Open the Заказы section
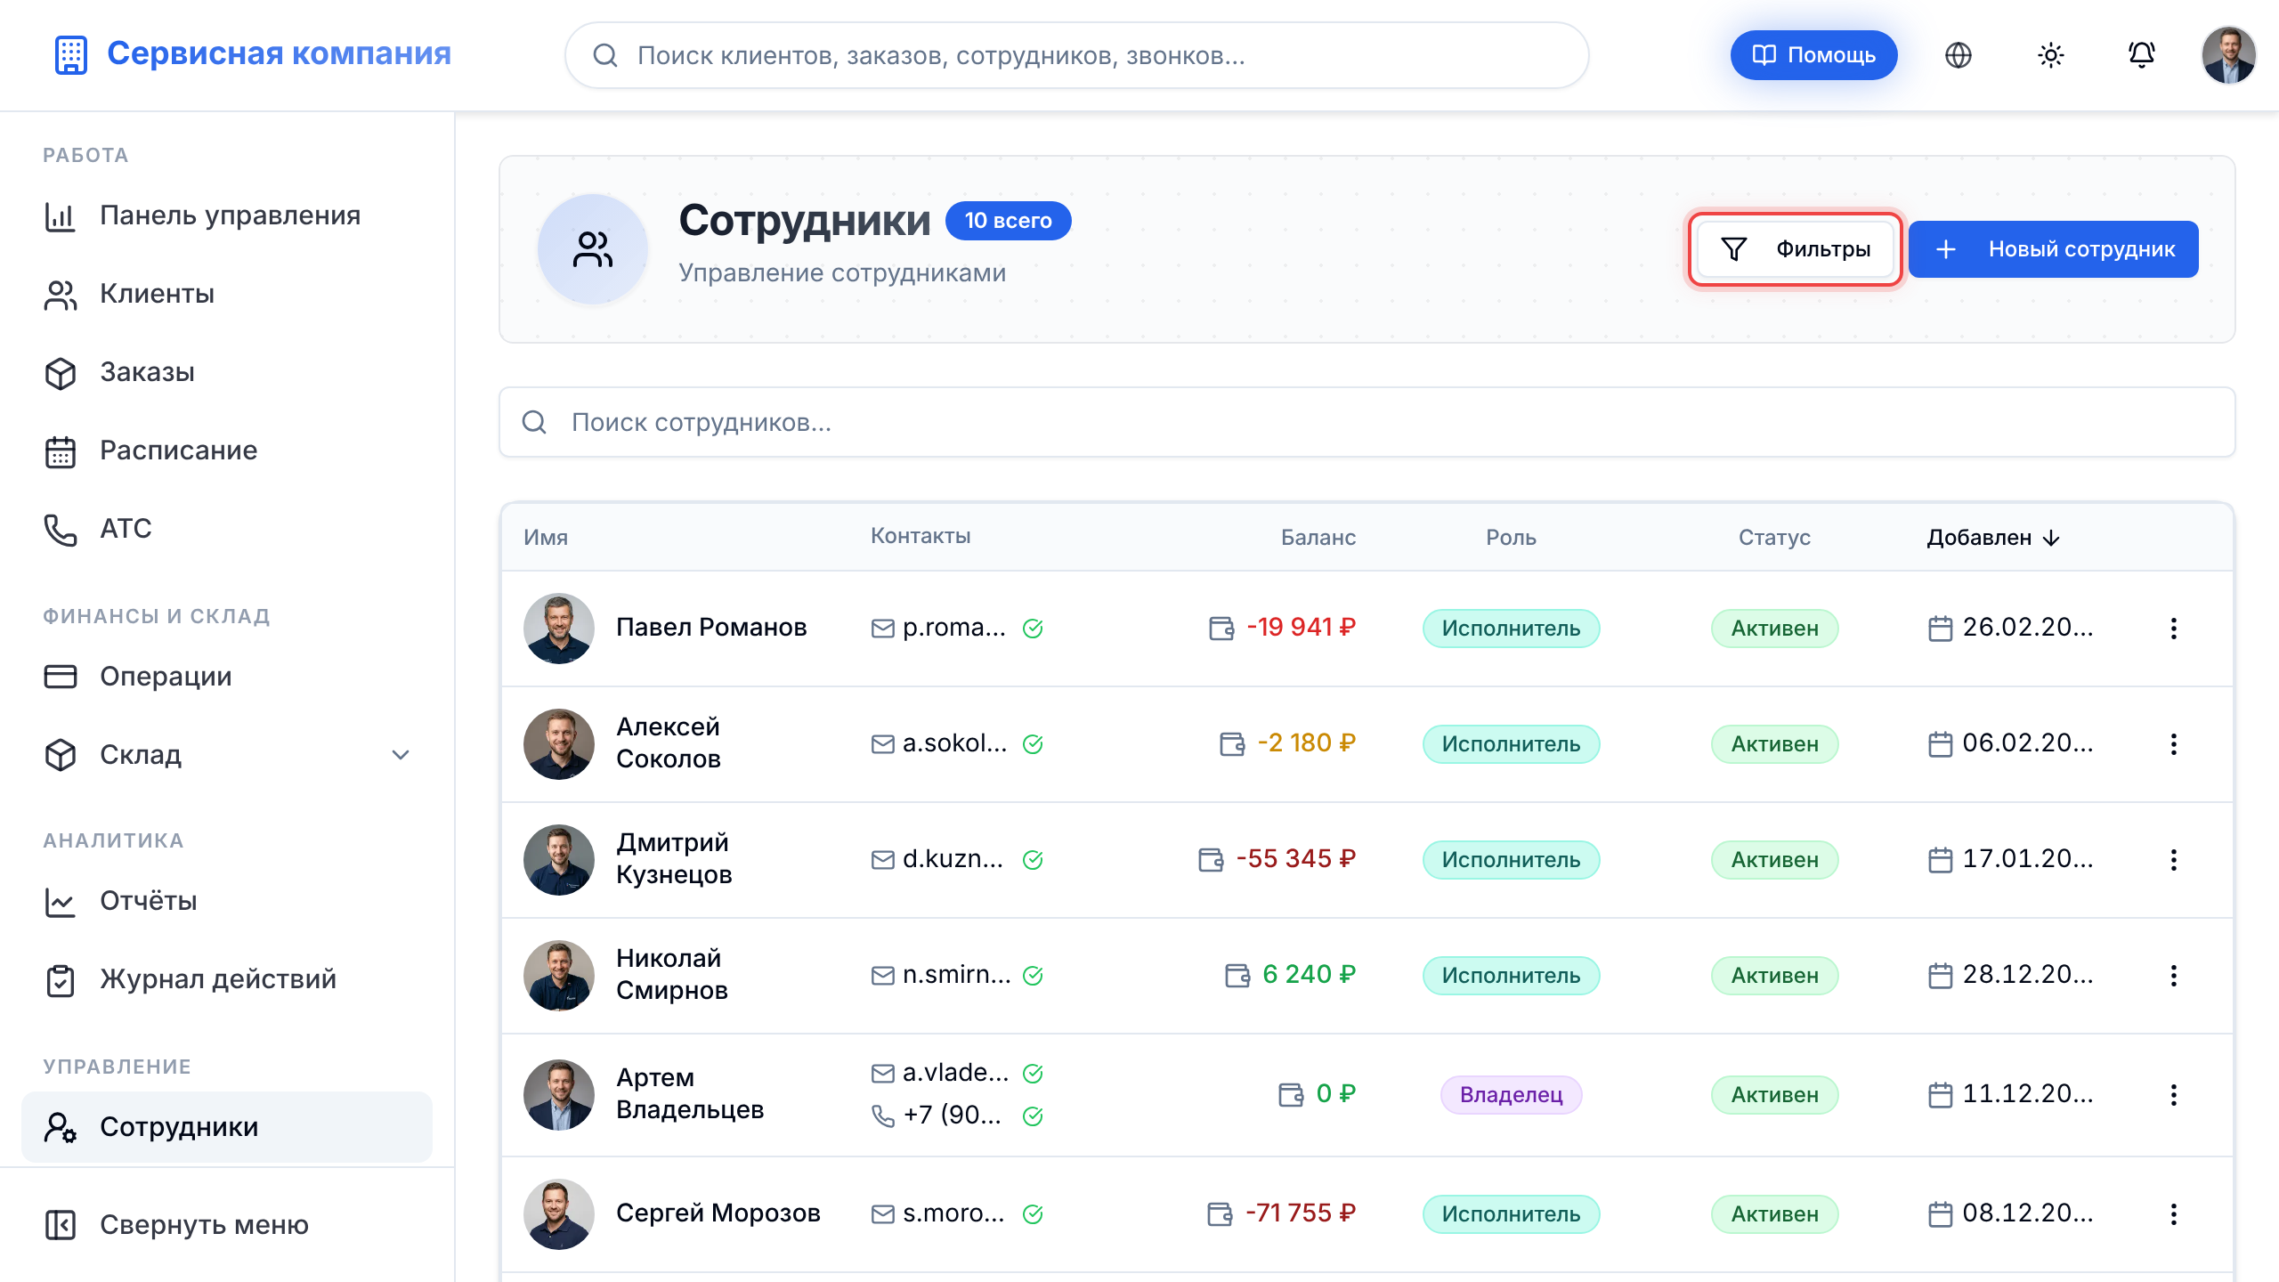 [x=227, y=372]
